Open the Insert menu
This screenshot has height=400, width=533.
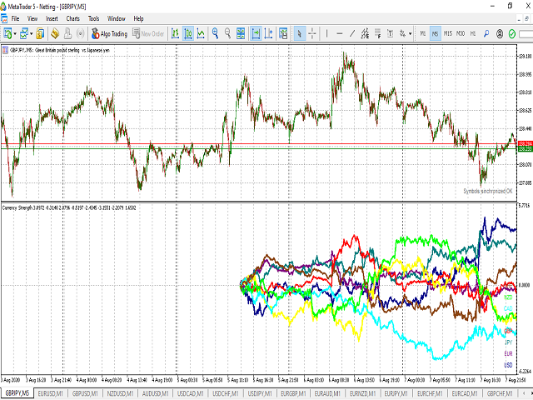coord(52,17)
